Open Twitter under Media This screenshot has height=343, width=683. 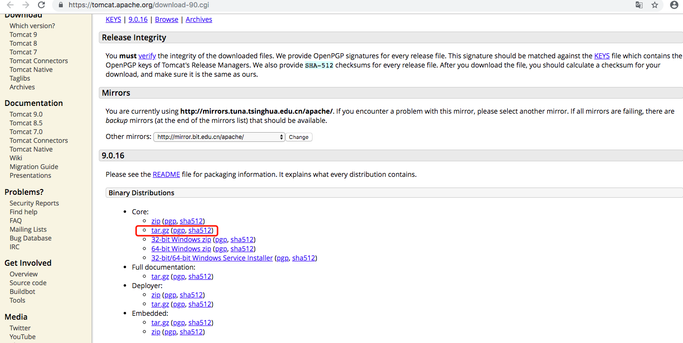tap(20, 328)
